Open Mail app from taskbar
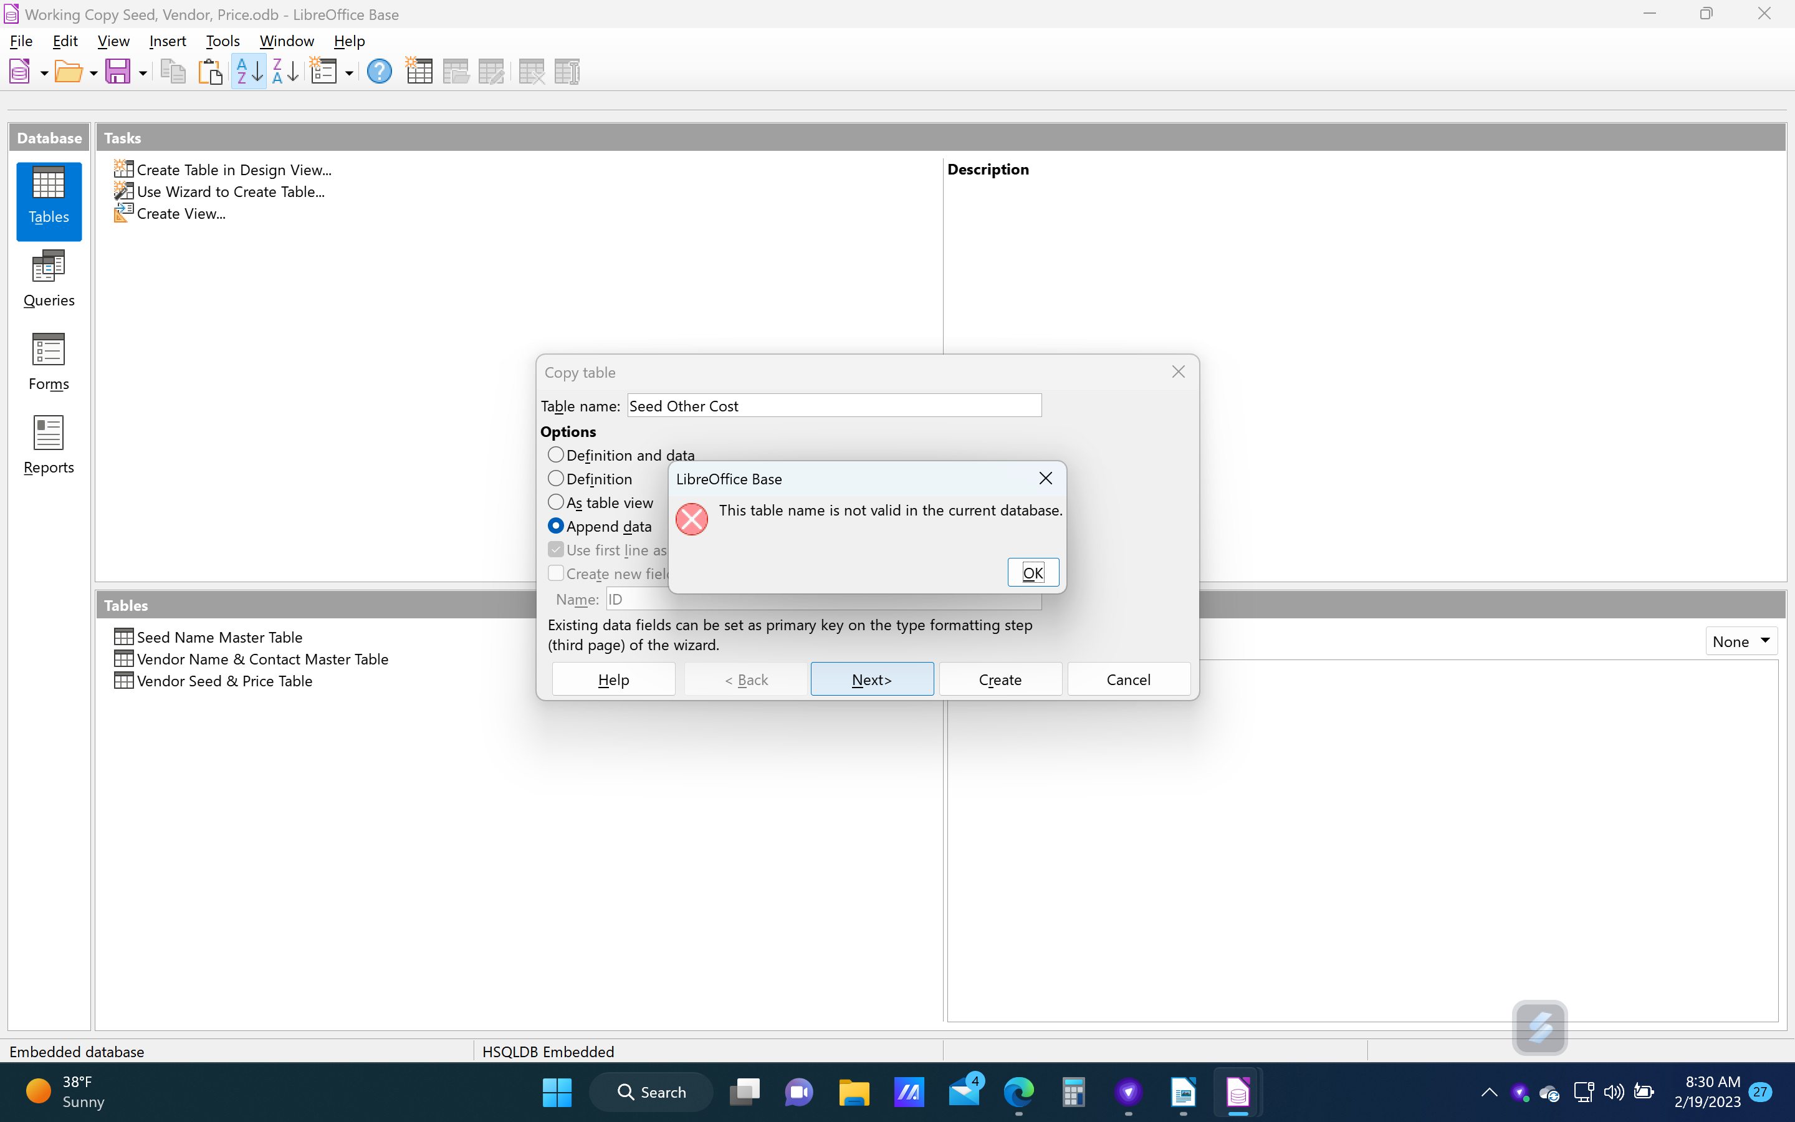Viewport: 1795px width, 1122px height. (x=964, y=1092)
